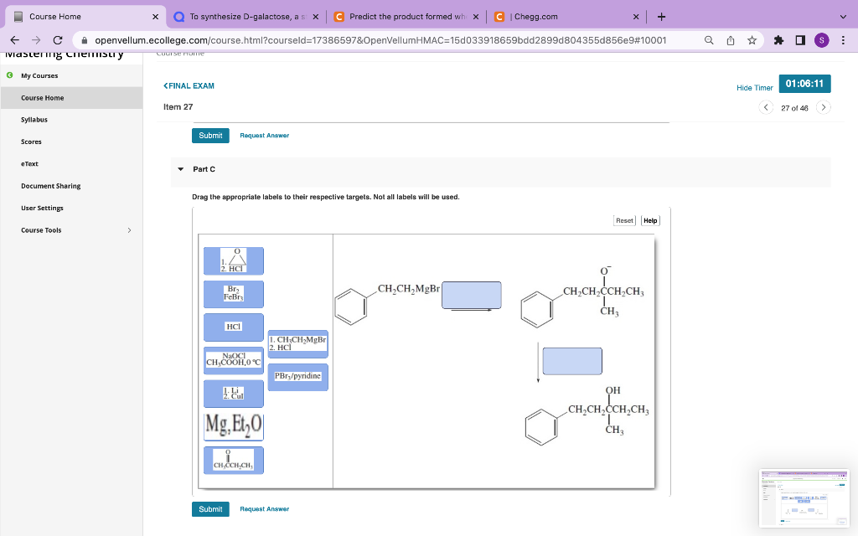Click the site lock icon
The image size is (858, 536).
[x=85, y=40]
